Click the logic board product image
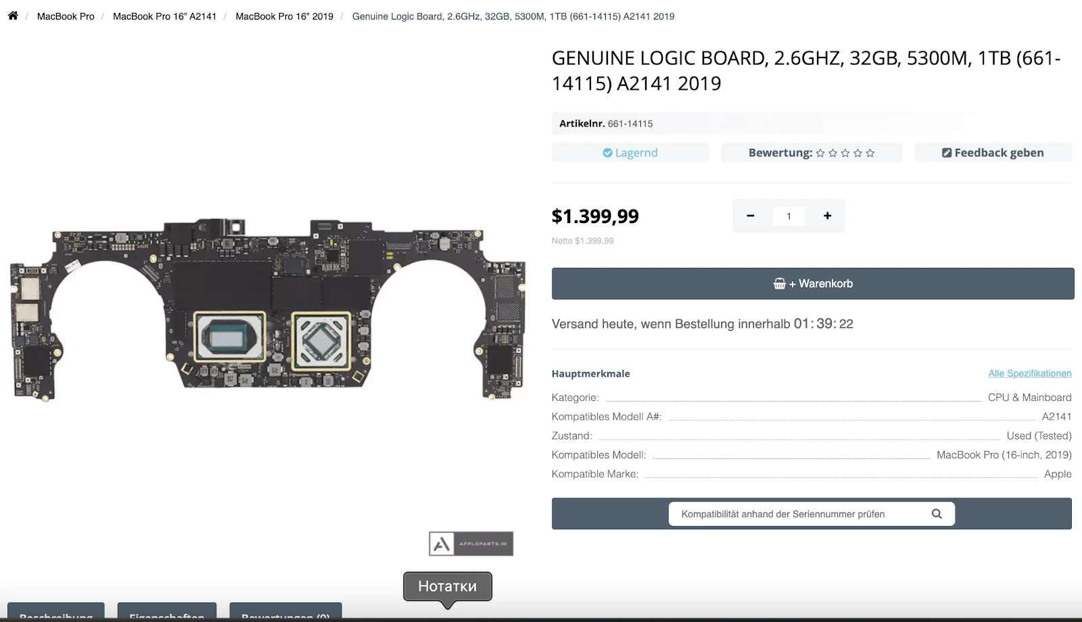This screenshot has height=622, width=1082. [x=268, y=310]
